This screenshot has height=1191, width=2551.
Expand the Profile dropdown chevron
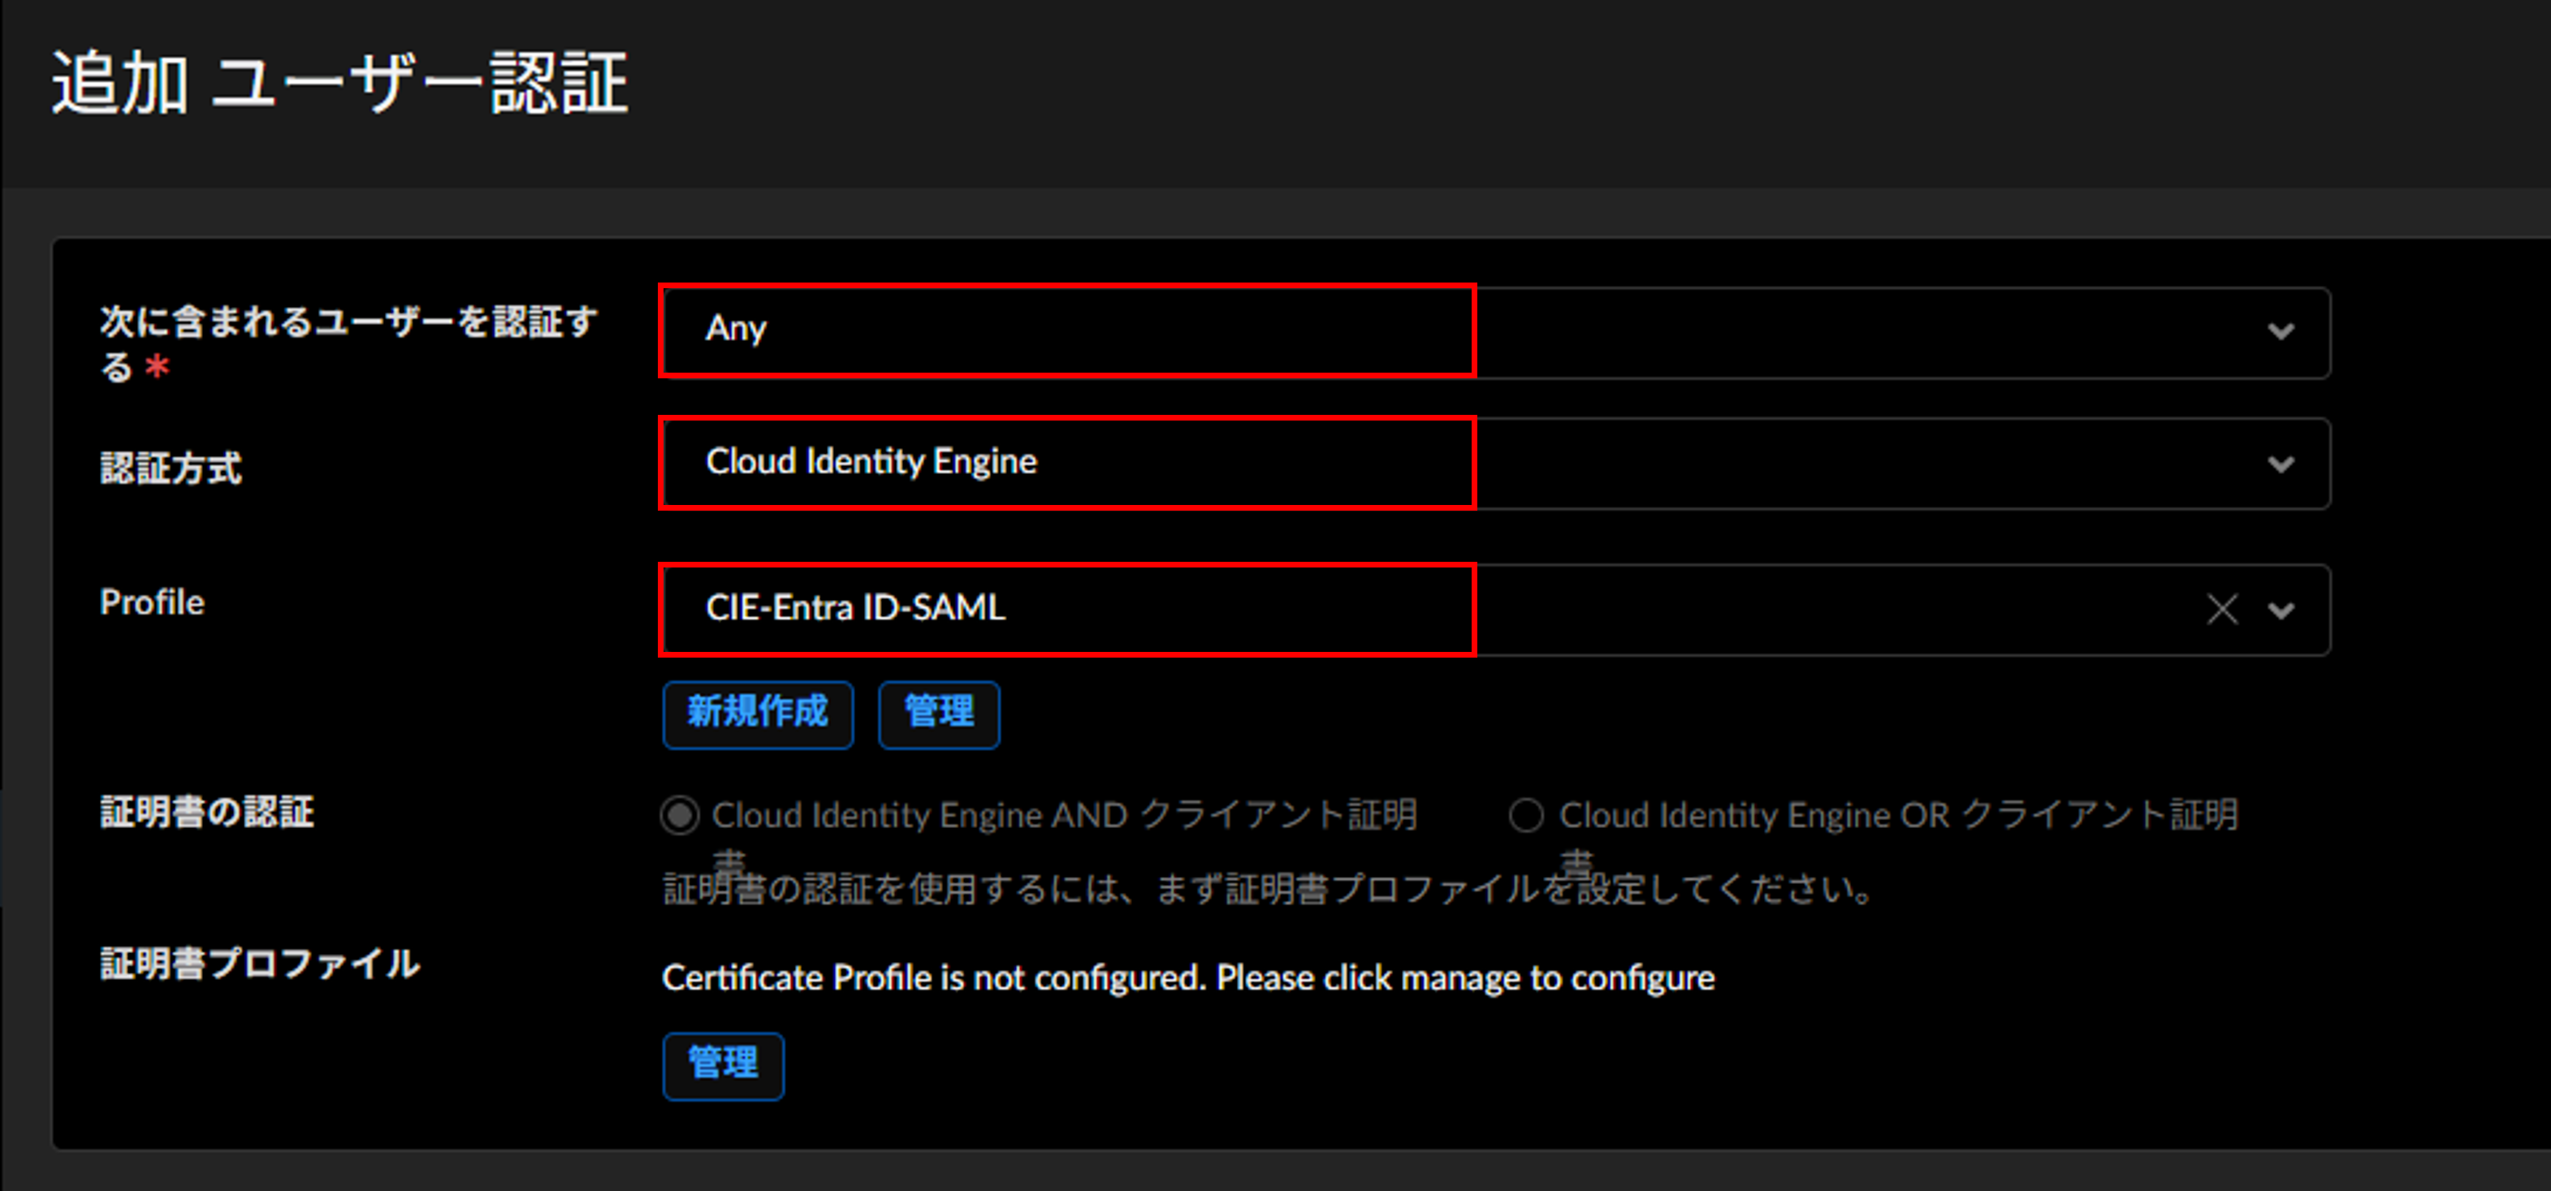2281,611
